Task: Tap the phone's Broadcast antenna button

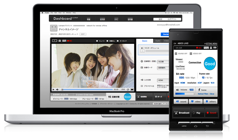Action: click(182, 113)
